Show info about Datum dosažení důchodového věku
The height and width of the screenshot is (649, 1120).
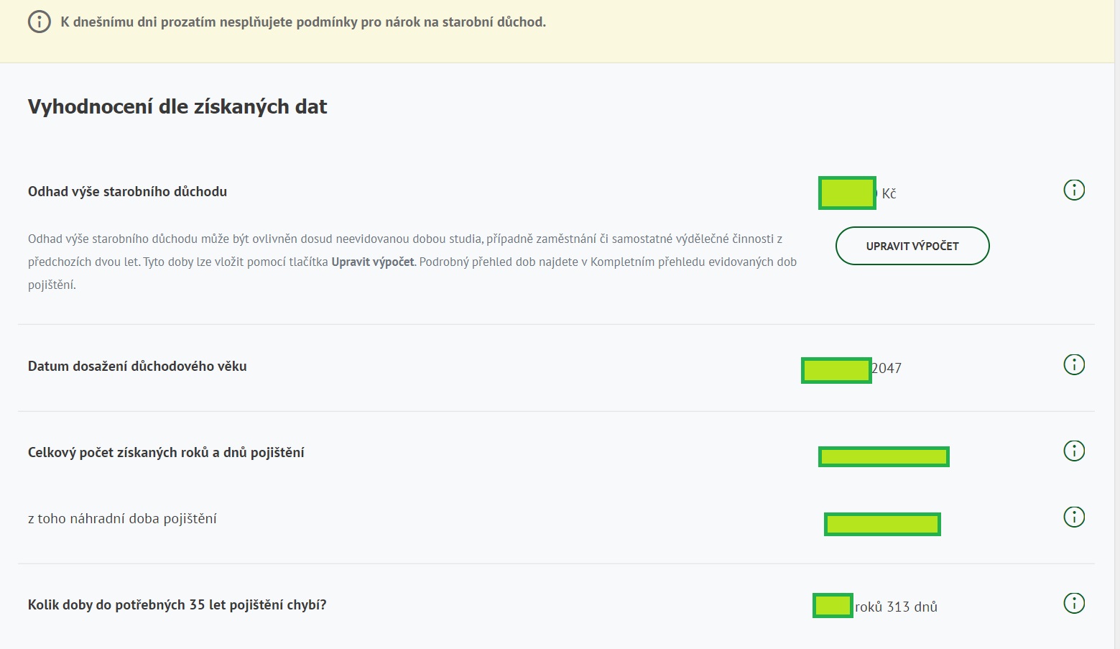[x=1073, y=365]
